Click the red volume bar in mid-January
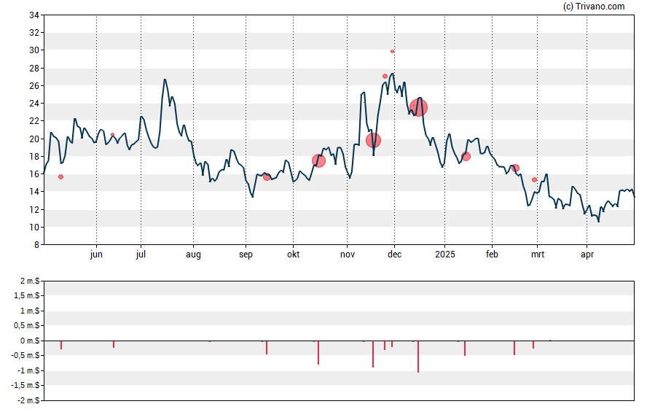Image resolution: width=647 pixels, height=412 pixels. [465, 349]
